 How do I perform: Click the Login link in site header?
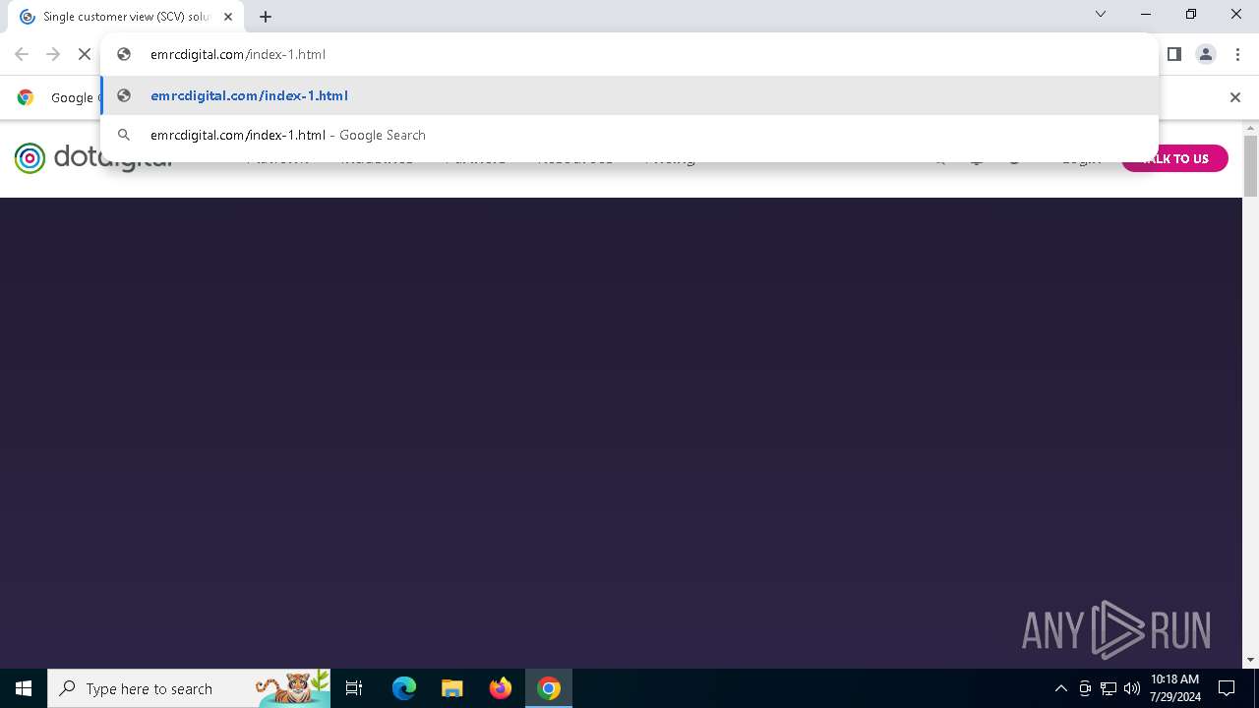click(1081, 159)
